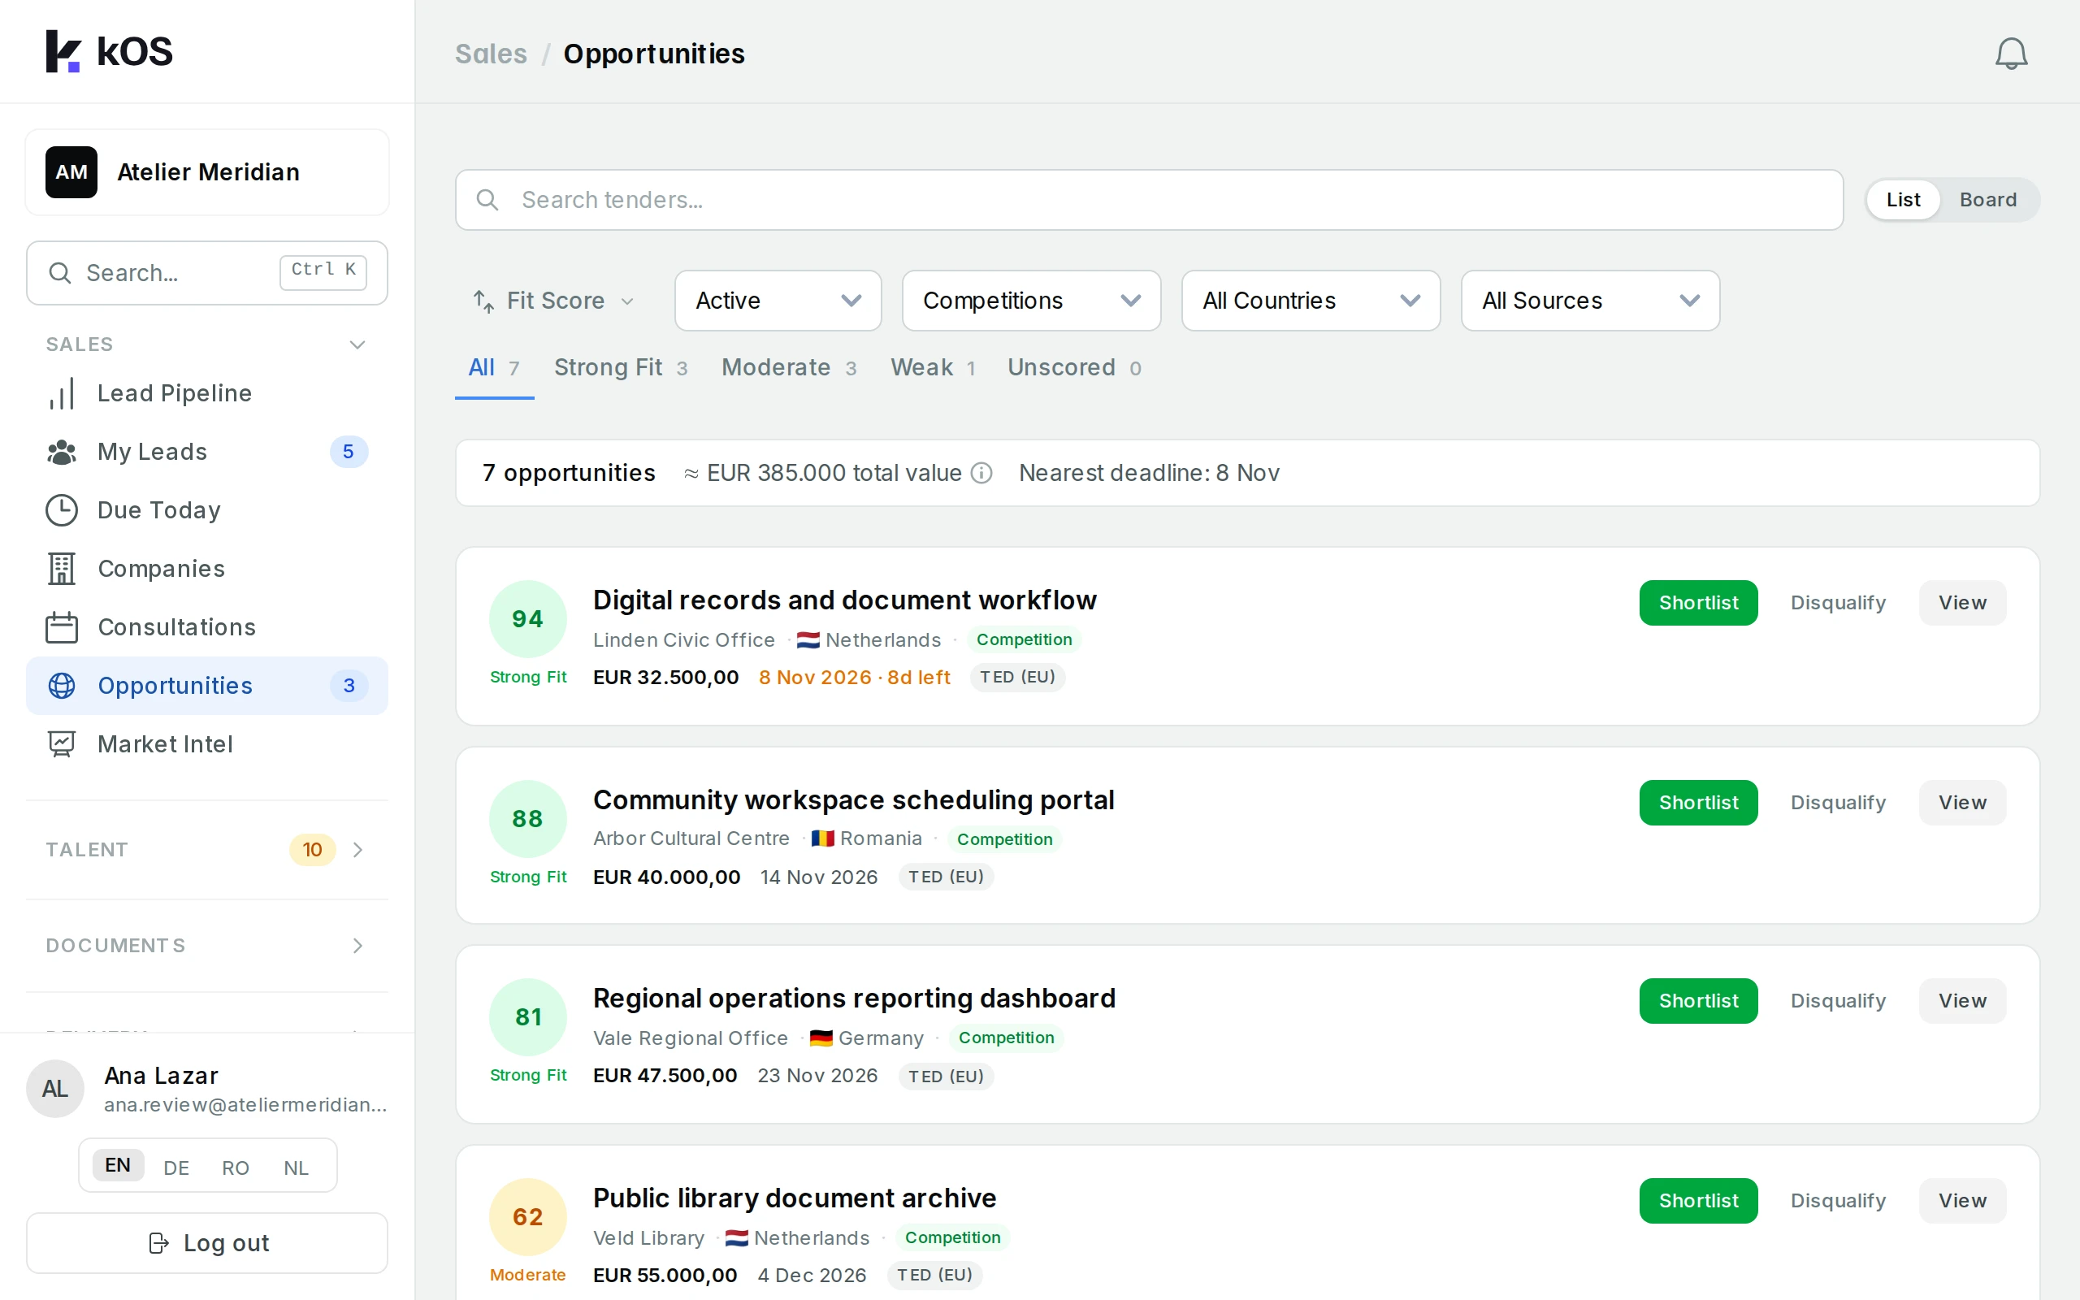Viewport: 2080px width, 1300px height.
Task: Select the Strong Fit tab
Action: 621,367
